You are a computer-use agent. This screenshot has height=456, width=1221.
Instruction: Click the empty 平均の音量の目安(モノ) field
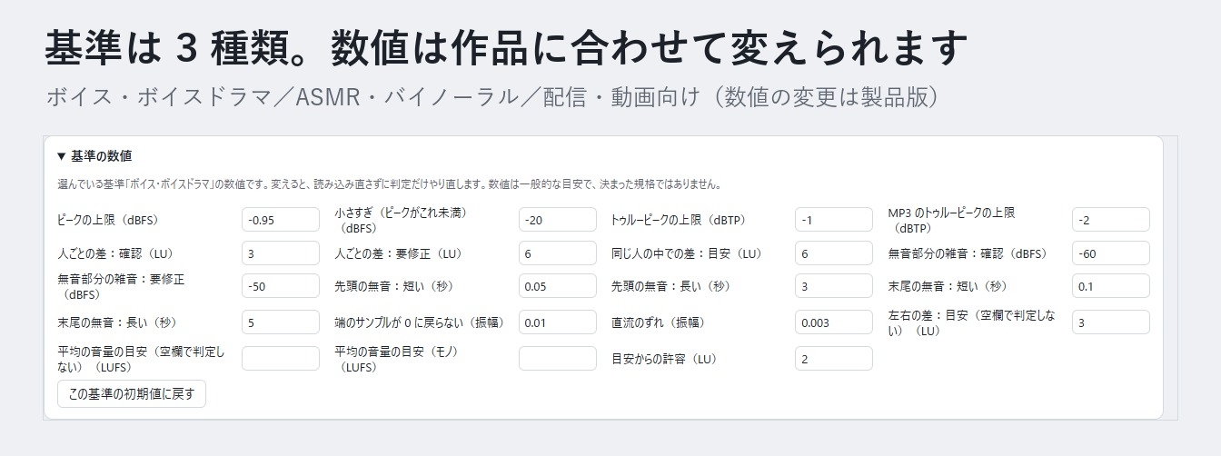[x=558, y=358]
